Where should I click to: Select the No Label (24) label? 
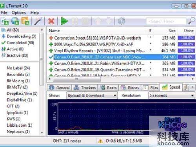click(x=18, y=68)
